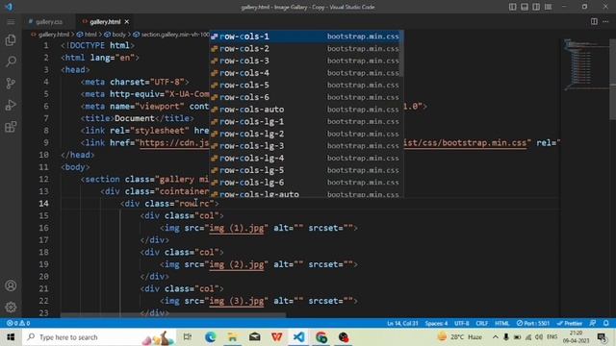Open Windows Start menu

[11, 337]
